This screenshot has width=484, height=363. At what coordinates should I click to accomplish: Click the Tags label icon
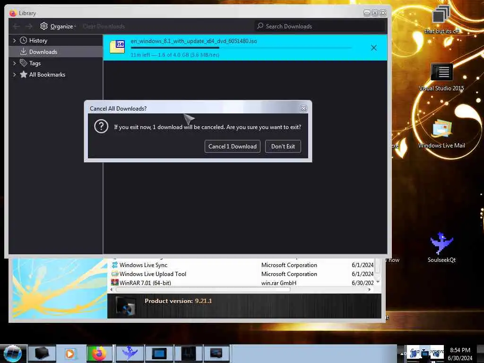24,63
